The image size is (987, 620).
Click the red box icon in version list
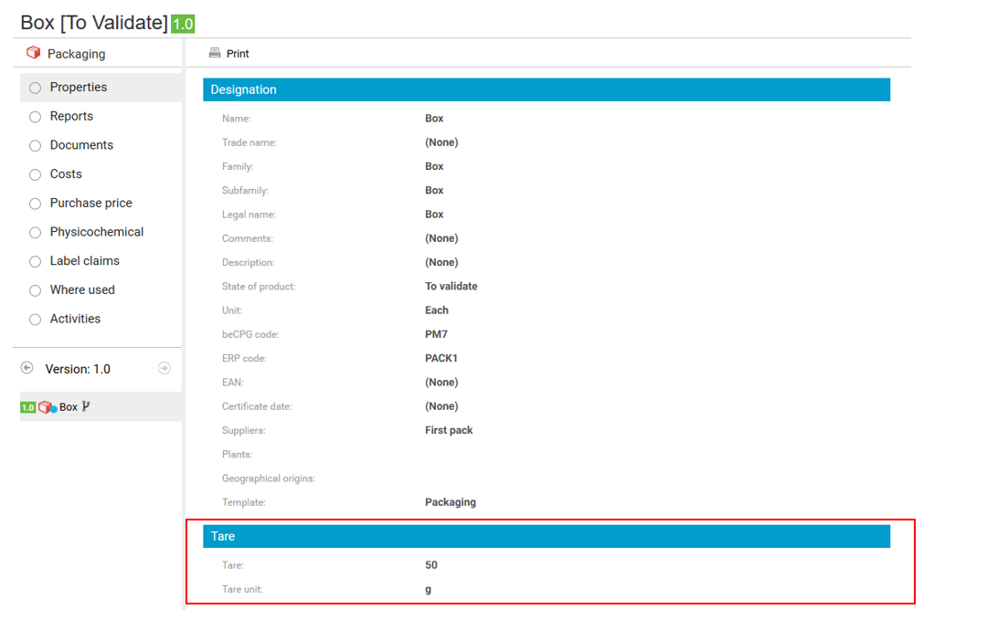[x=46, y=407]
